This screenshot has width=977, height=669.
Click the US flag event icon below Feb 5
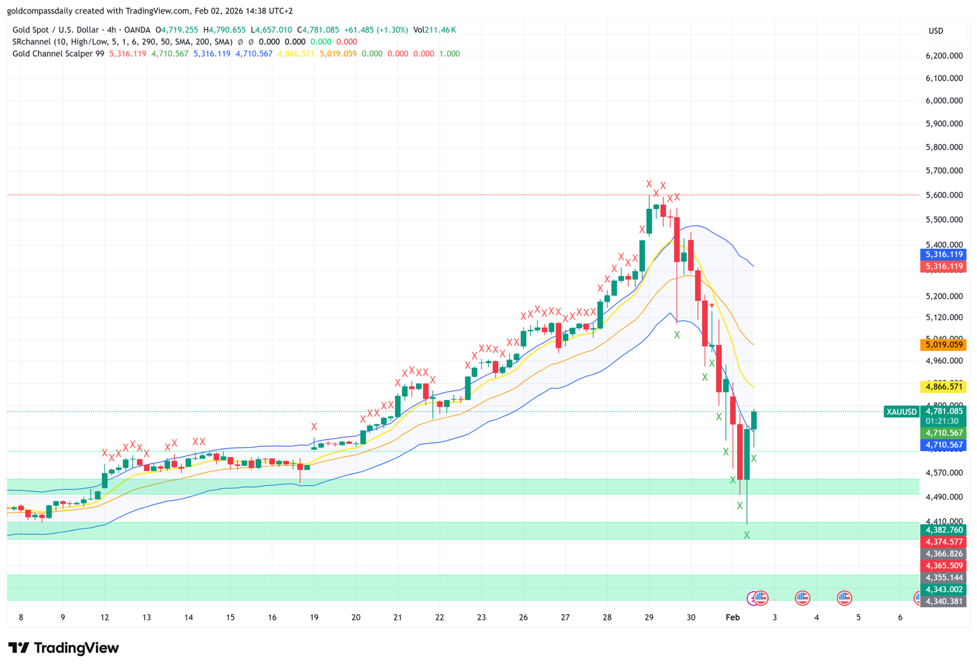845,598
